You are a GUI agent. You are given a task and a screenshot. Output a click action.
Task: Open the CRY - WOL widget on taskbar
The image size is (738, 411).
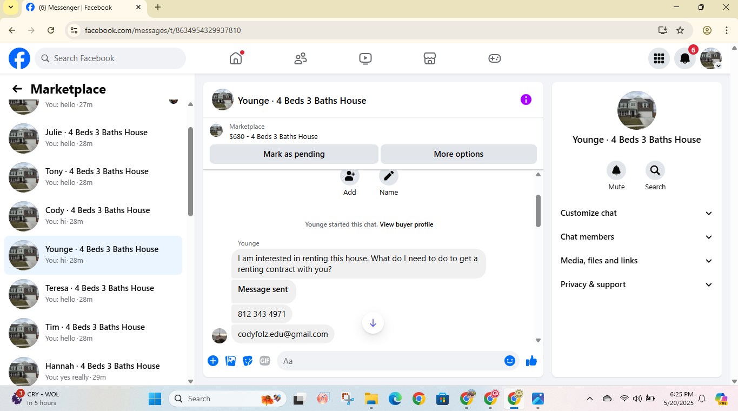[x=36, y=399]
